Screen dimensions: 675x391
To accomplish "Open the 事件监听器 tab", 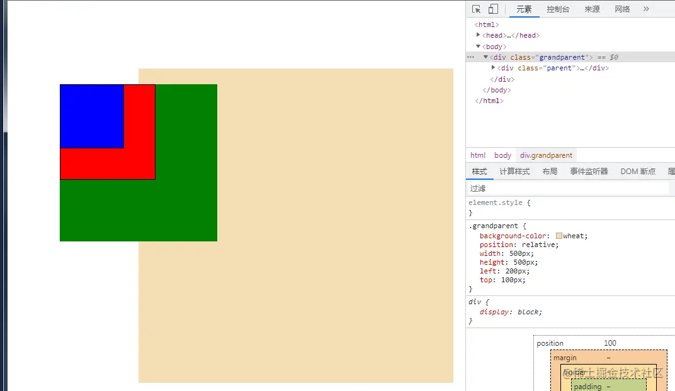I will 588,171.
